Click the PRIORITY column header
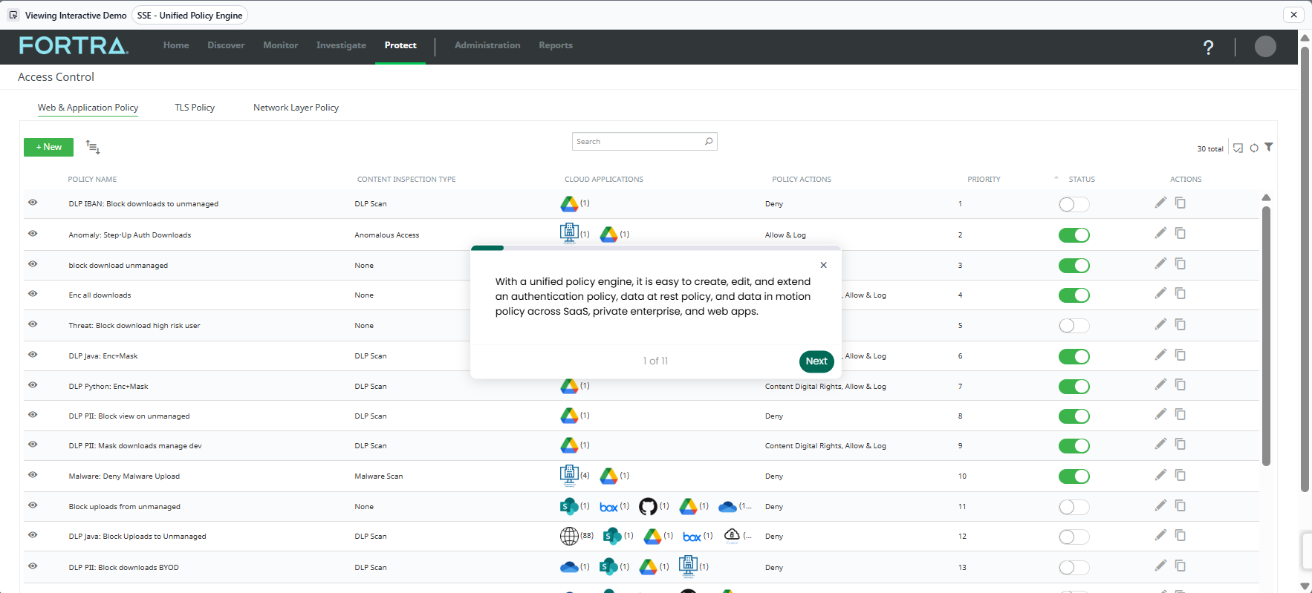Image resolution: width=1312 pixels, height=593 pixels. click(984, 180)
